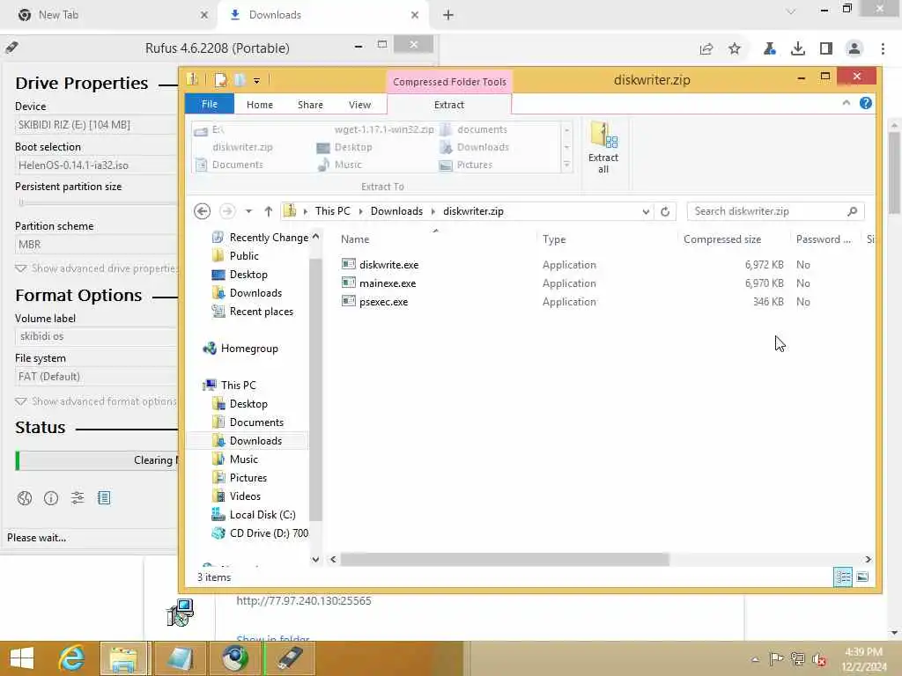Select Recent places in navigation pane
Screen dimensions: 902x676
pos(261,312)
